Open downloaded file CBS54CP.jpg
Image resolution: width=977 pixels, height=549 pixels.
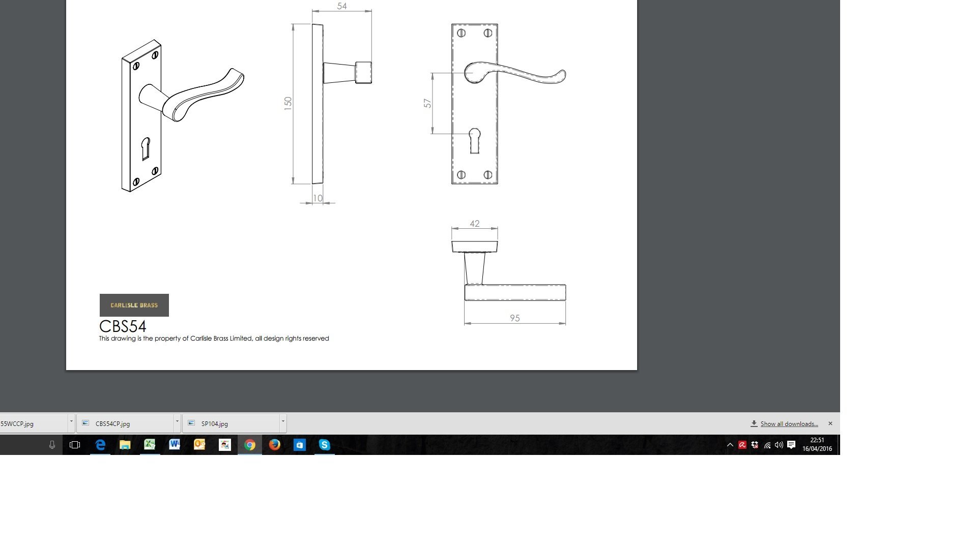click(112, 423)
